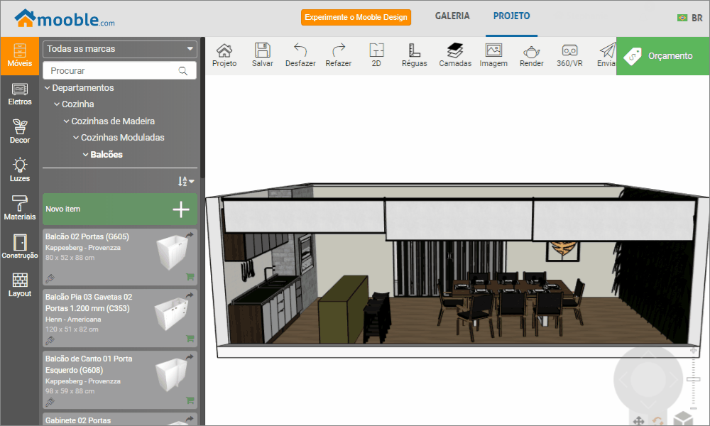Open the 360/VR view tool
Viewport: 710px width, 426px height.
tap(569, 55)
